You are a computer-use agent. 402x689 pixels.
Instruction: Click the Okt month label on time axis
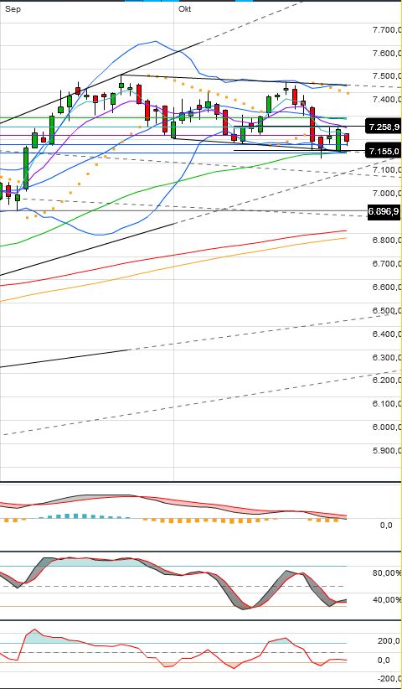point(185,8)
